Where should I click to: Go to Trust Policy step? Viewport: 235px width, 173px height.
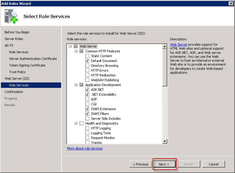17,72
